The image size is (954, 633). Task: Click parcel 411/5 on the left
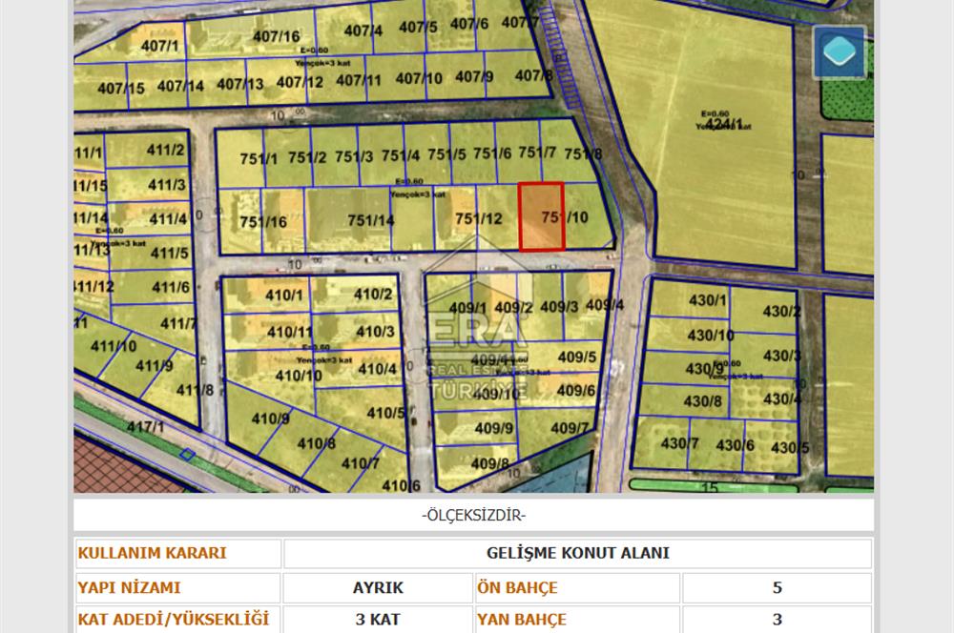click(x=170, y=254)
